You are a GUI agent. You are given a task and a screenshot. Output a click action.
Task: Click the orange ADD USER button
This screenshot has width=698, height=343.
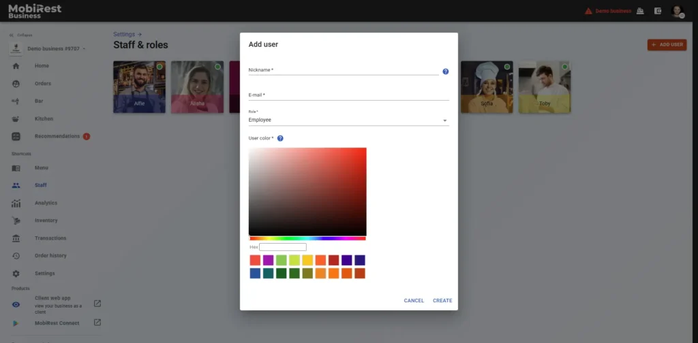pyautogui.click(x=667, y=45)
